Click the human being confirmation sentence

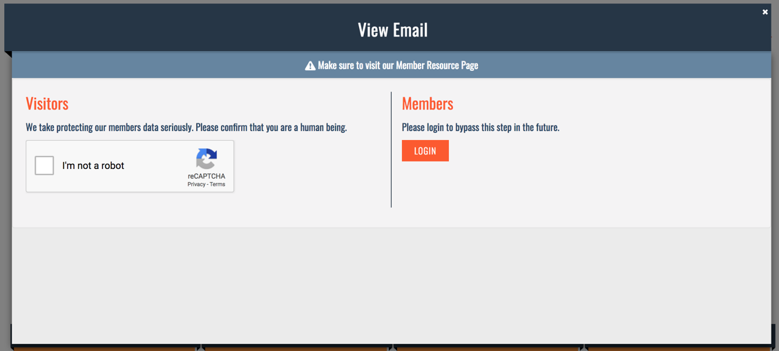tap(186, 128)
